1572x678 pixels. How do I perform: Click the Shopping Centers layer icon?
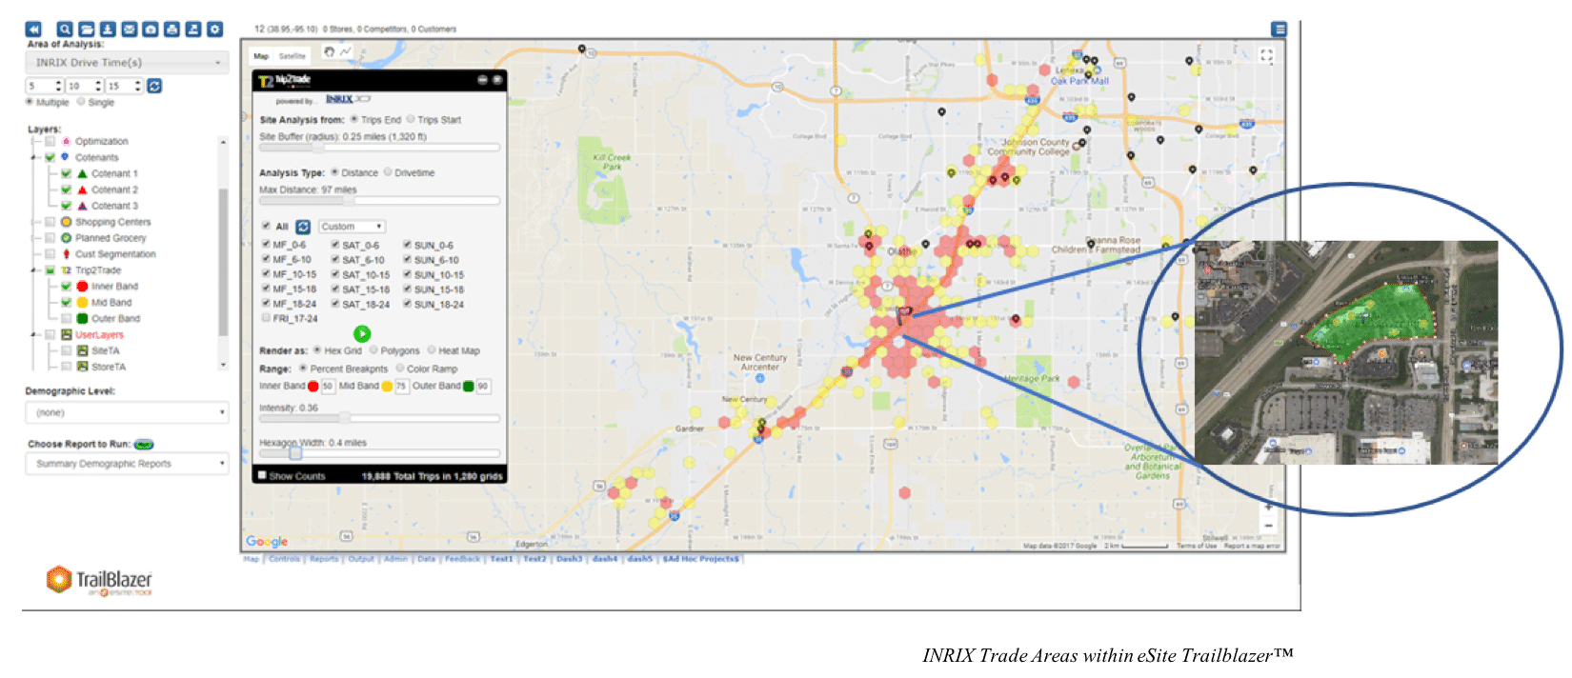click(67, 222)
